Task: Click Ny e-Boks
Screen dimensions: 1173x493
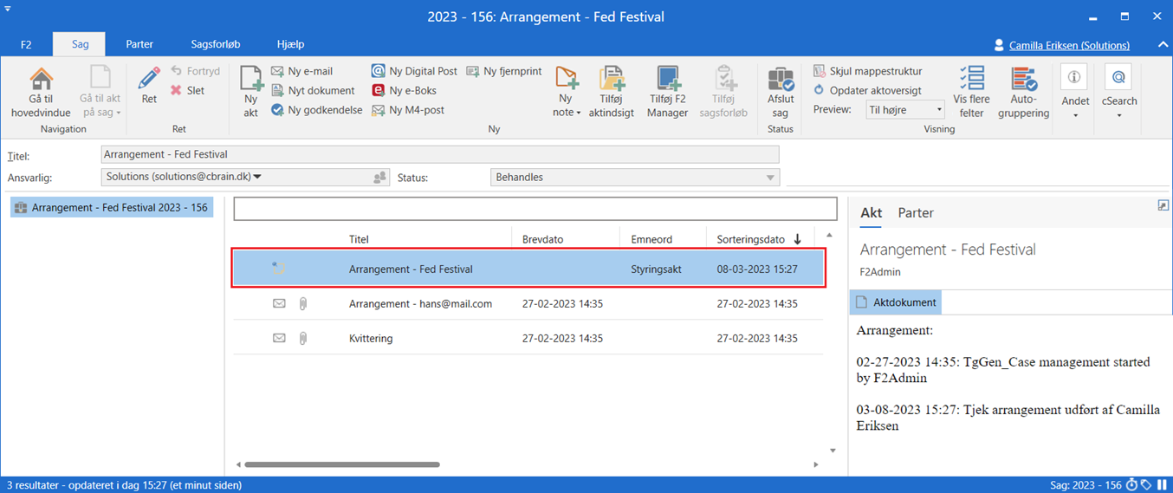Action: point(404,90)
